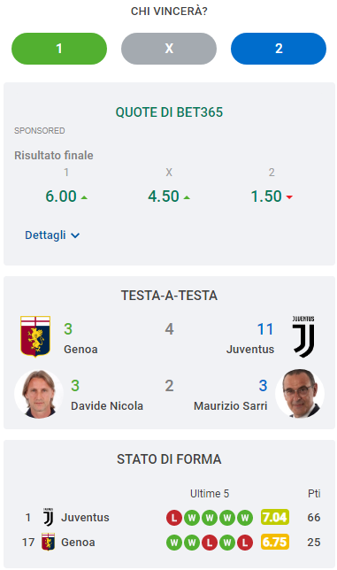Select Genoa's first green W form badge
The image size is (337, 570).
(174, 543)
